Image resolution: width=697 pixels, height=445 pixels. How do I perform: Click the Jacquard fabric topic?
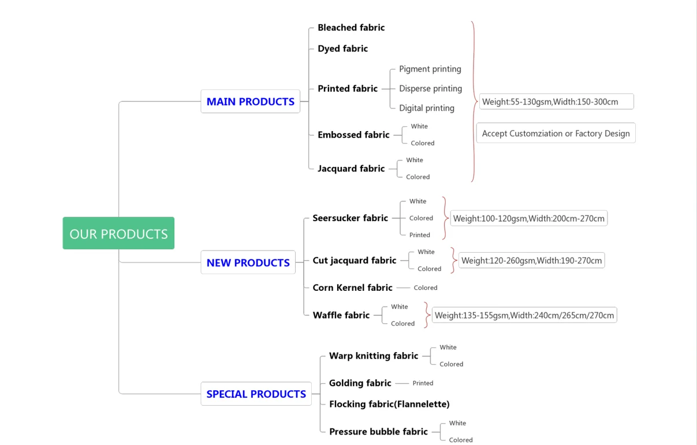[351, 169]
